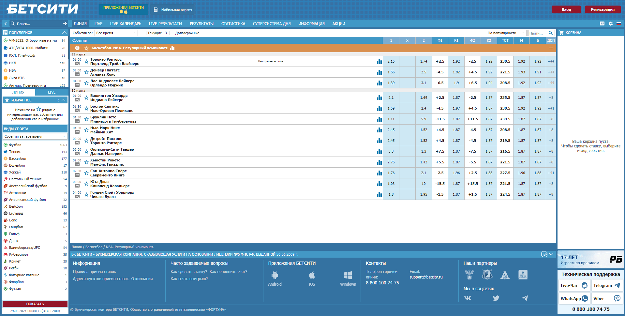Expand +44 extra markets for Торонто Рэпторс
This screenshot has width=625, height=316.
click(551, 61)
